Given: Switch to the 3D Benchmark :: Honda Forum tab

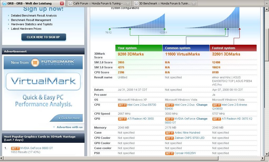Looking at the screenshot, I should pos(164,3).
